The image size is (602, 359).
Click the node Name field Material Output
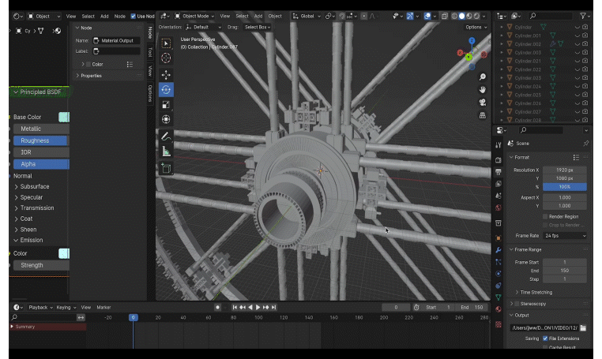tap(116, 40)
